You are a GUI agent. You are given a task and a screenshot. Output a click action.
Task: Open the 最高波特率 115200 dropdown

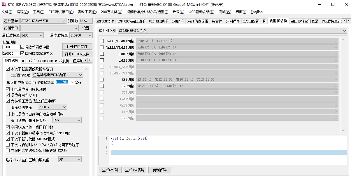click(x=81, y=35)
